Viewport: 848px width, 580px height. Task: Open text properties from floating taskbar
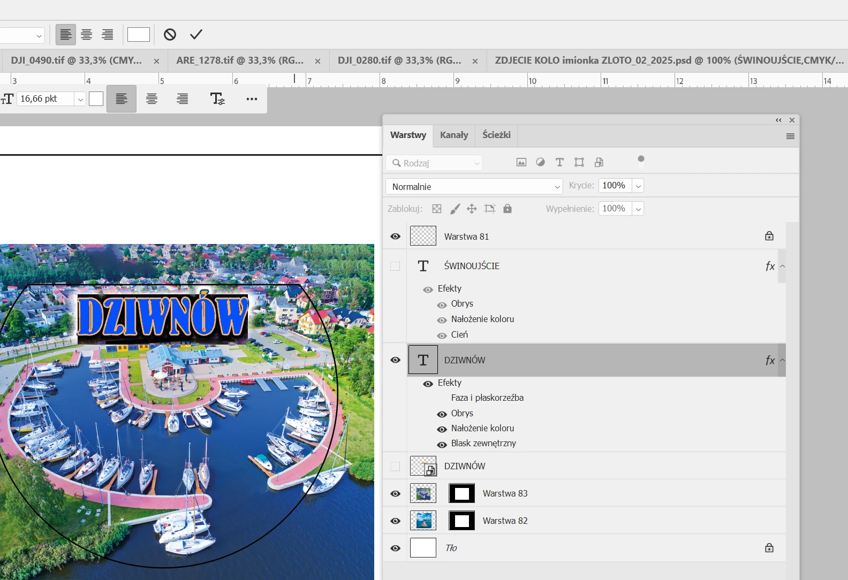click(217, 99)
